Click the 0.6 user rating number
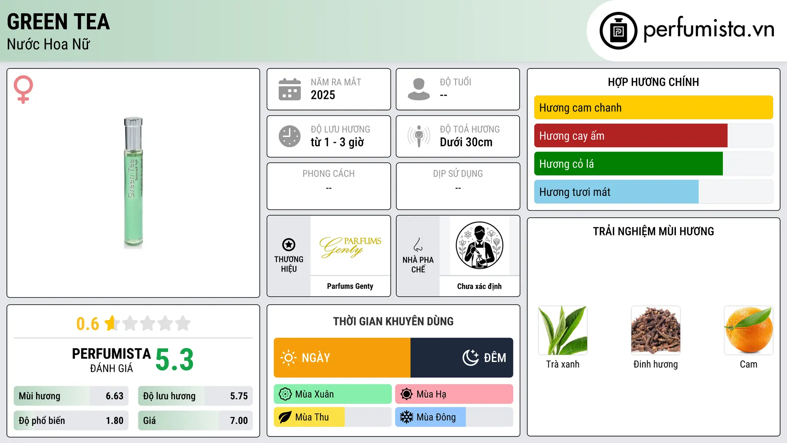This screenshot has height=443, width=787. 88,324
